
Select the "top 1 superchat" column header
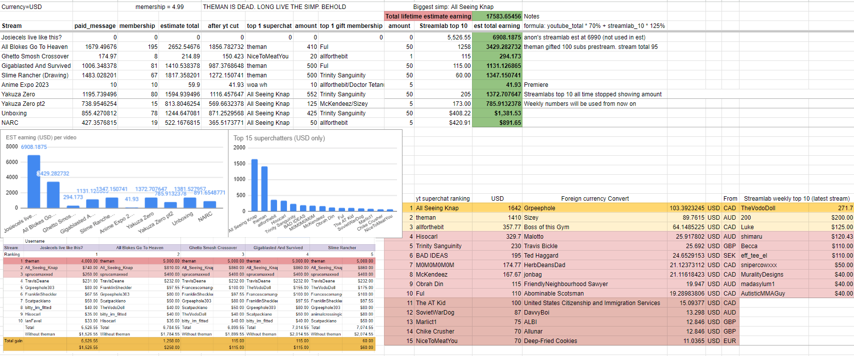[269, 26]
